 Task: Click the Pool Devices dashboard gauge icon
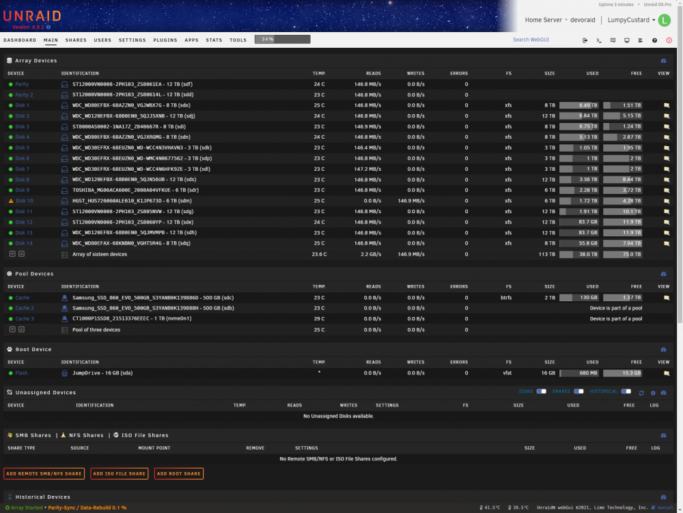coord(663,274)
